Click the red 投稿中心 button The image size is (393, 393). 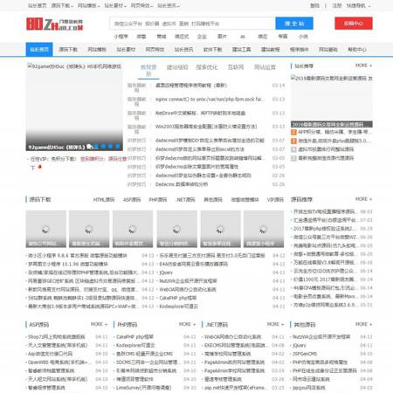(x=354, y=24)
